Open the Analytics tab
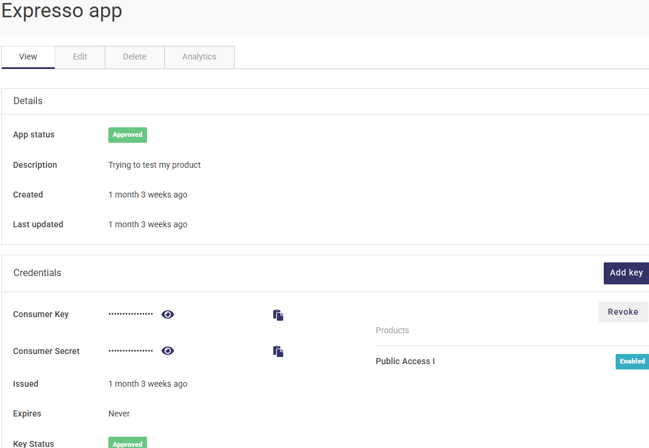This screenshot has height=448, width=649. [x=199, y=57]
